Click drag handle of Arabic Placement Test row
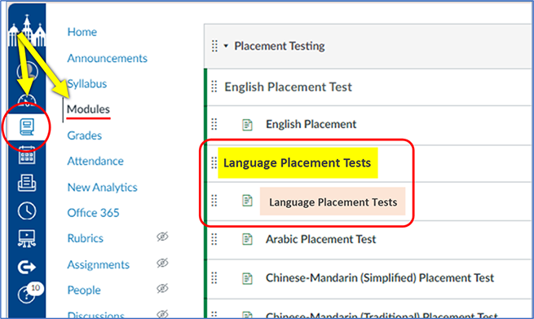This screenshot has height=319, width=534. [214, 239]
